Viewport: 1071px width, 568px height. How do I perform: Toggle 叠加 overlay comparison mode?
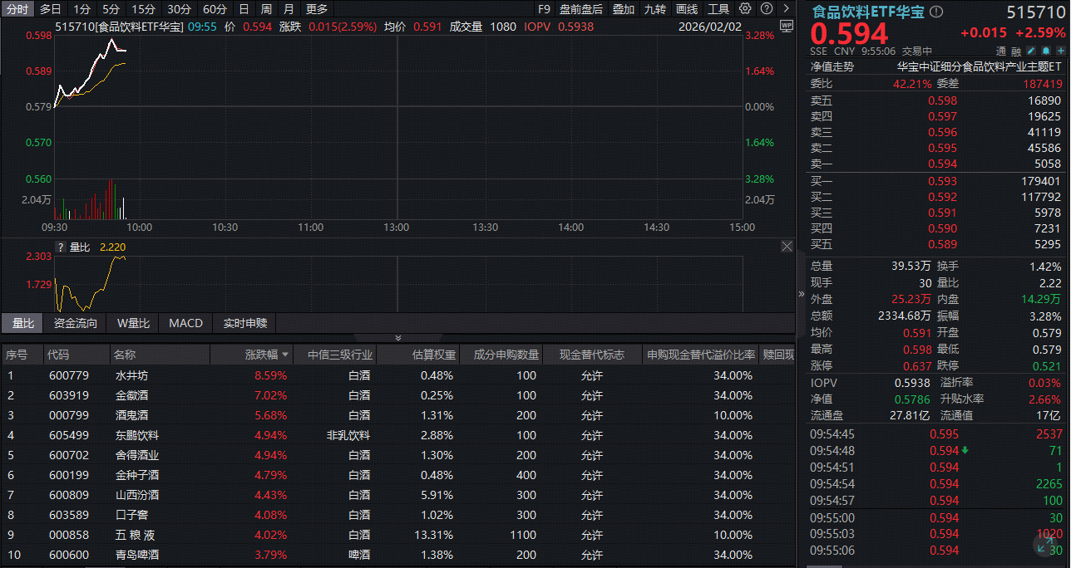pyautogui.click(x=624, y=9)
